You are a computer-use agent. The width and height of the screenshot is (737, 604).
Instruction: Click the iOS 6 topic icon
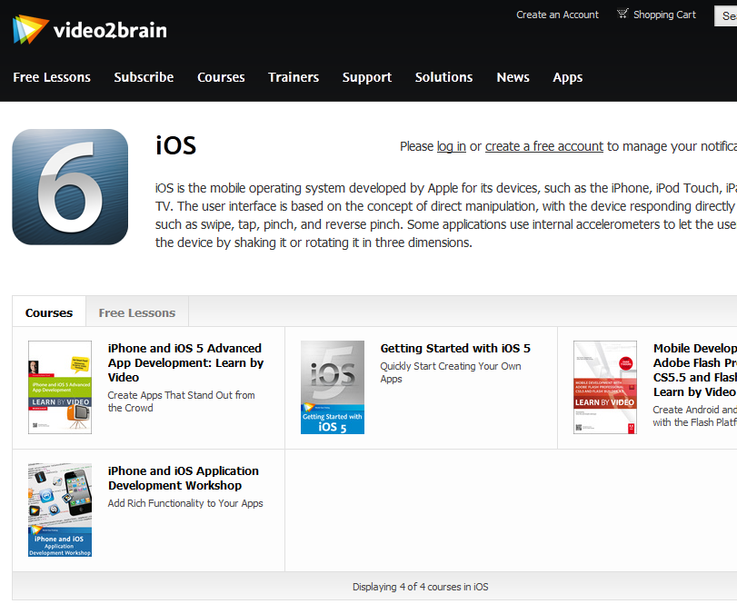[x=70, y=187]
